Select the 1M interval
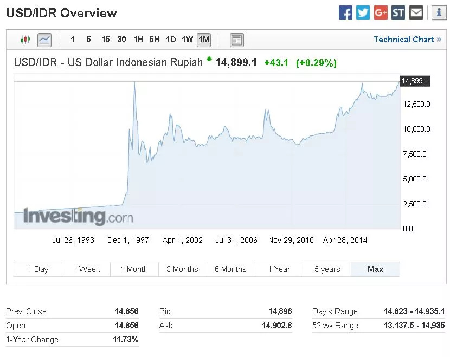This screenshot has width=450, height=357. (x=204, y=40)
